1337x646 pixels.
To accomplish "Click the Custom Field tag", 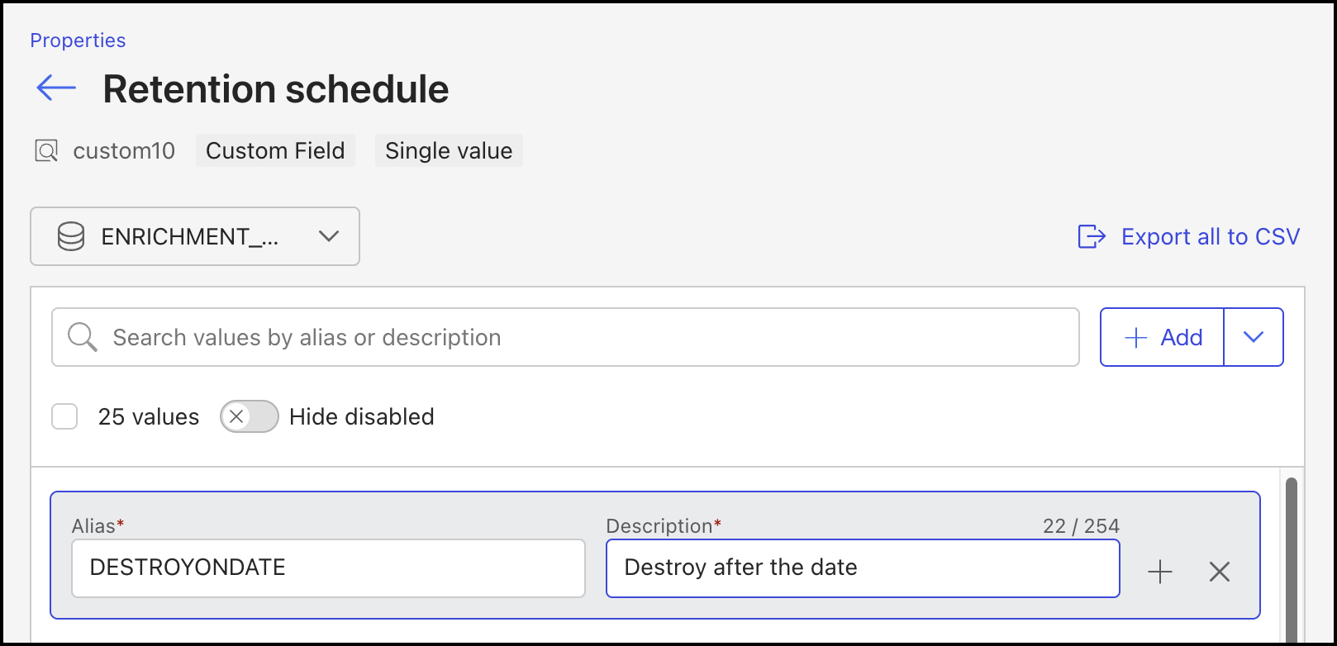I will point(275,151).
